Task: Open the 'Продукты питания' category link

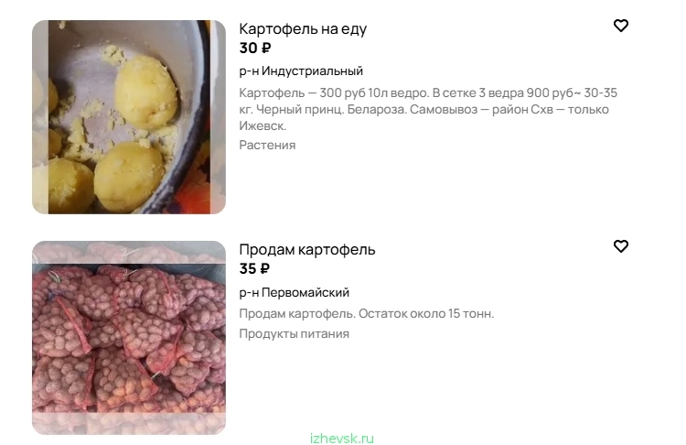Action: [294, 333]
